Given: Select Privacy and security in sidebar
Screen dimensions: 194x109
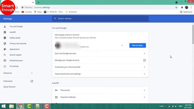Looking at the screenshot, I should pos(18,44).
